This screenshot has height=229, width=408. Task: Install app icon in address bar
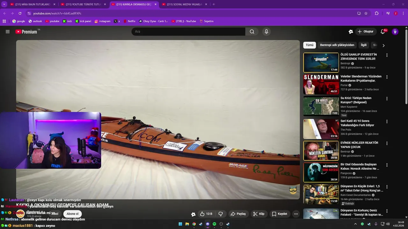coord(359,13)
